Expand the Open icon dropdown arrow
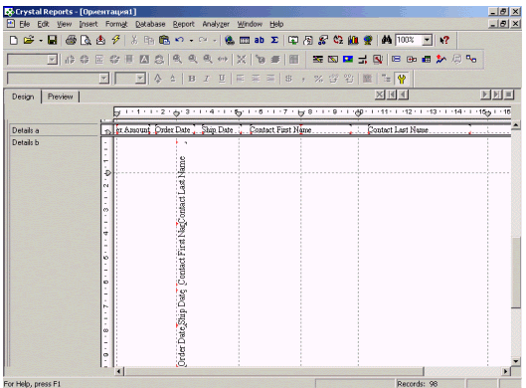526x388 pixels. coord(41,40)
